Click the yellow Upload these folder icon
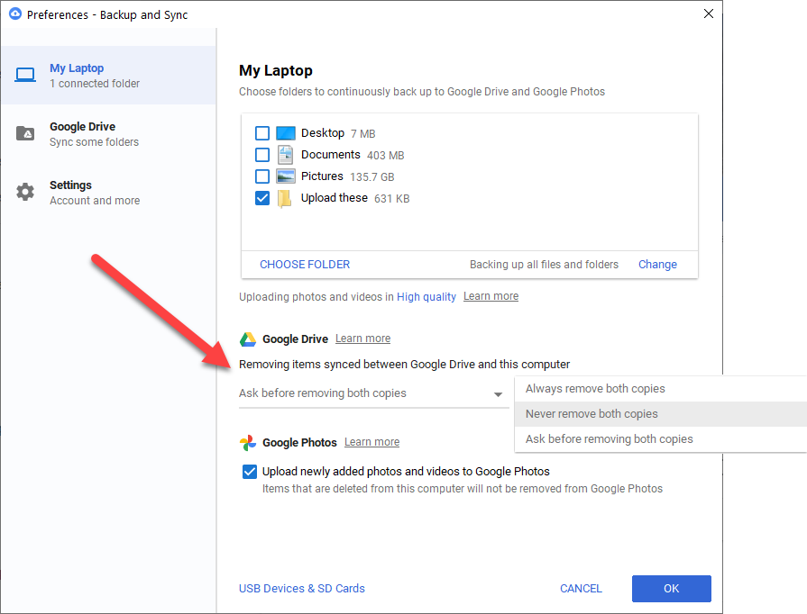Image resolution: width=807 pixels, height=614 pixels. tap(284, 198)
